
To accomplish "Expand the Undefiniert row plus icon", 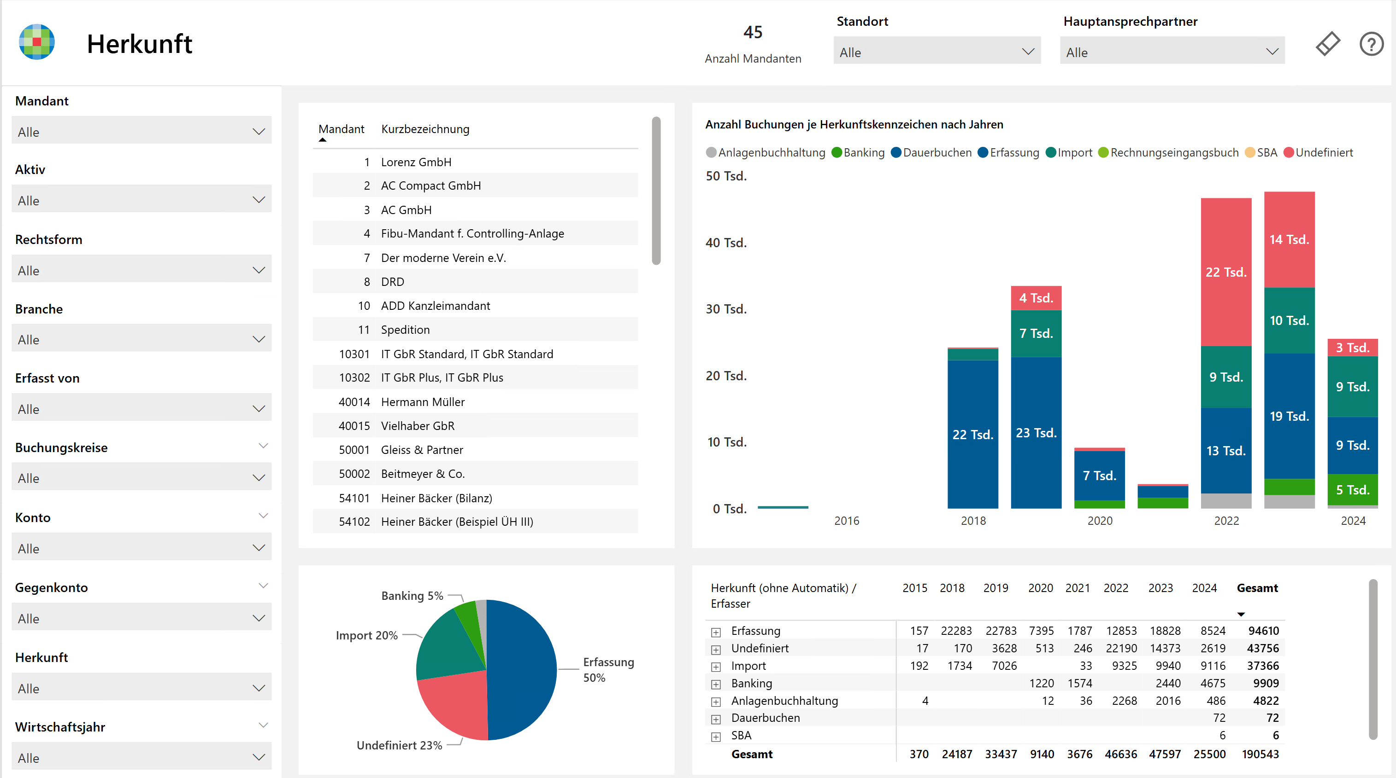I will (x=716, y=650).
